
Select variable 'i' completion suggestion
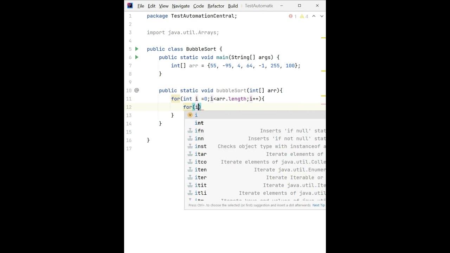(255, 115)
